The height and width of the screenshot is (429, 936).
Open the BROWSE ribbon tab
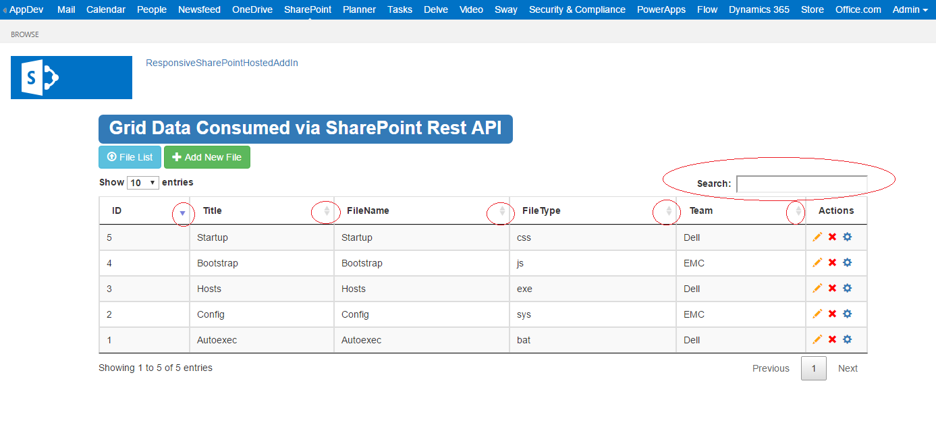point(25,34)
